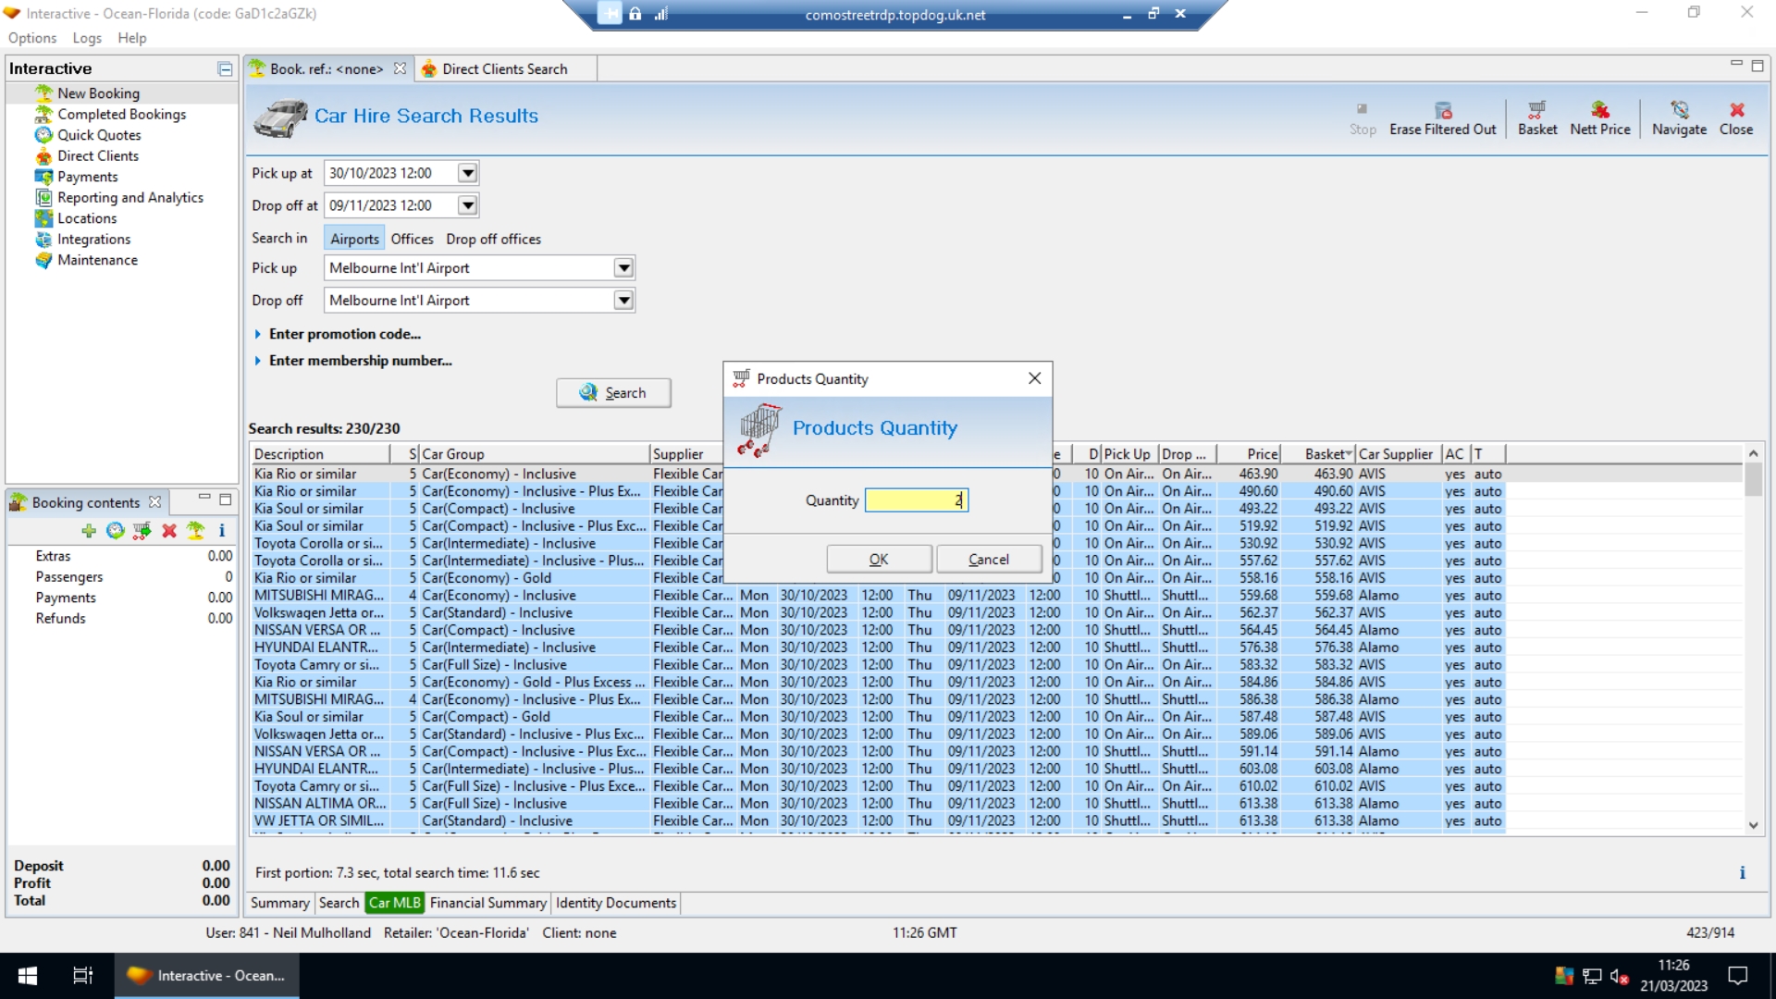Click the Basket toolbar icon
The image size is (1776, 999).
click(x=1536, y=117)
